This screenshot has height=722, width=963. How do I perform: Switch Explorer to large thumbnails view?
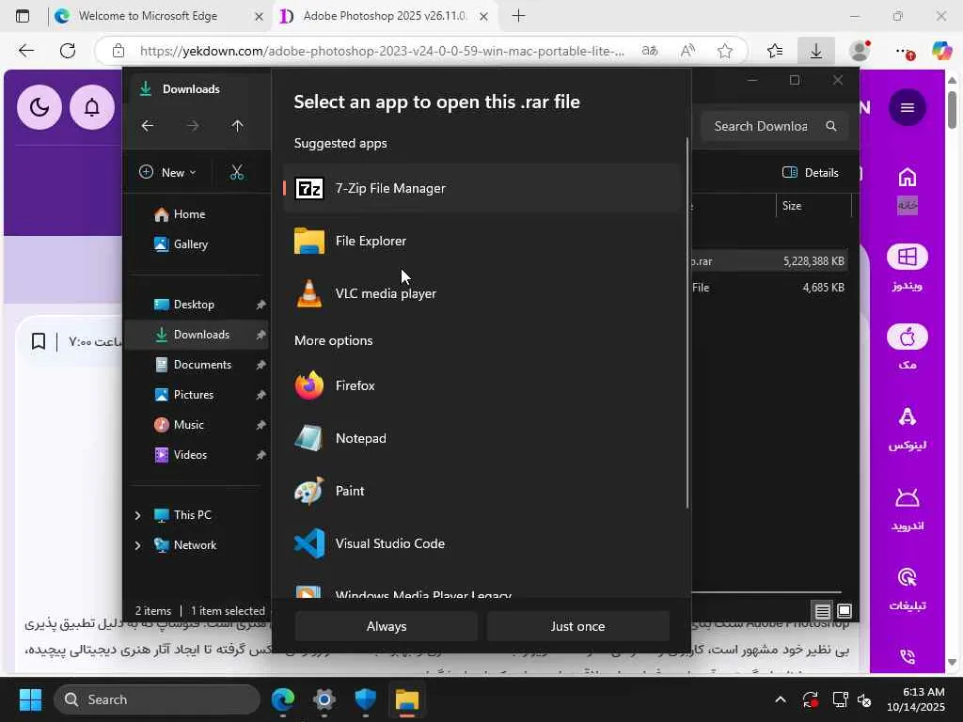(845, 611)
